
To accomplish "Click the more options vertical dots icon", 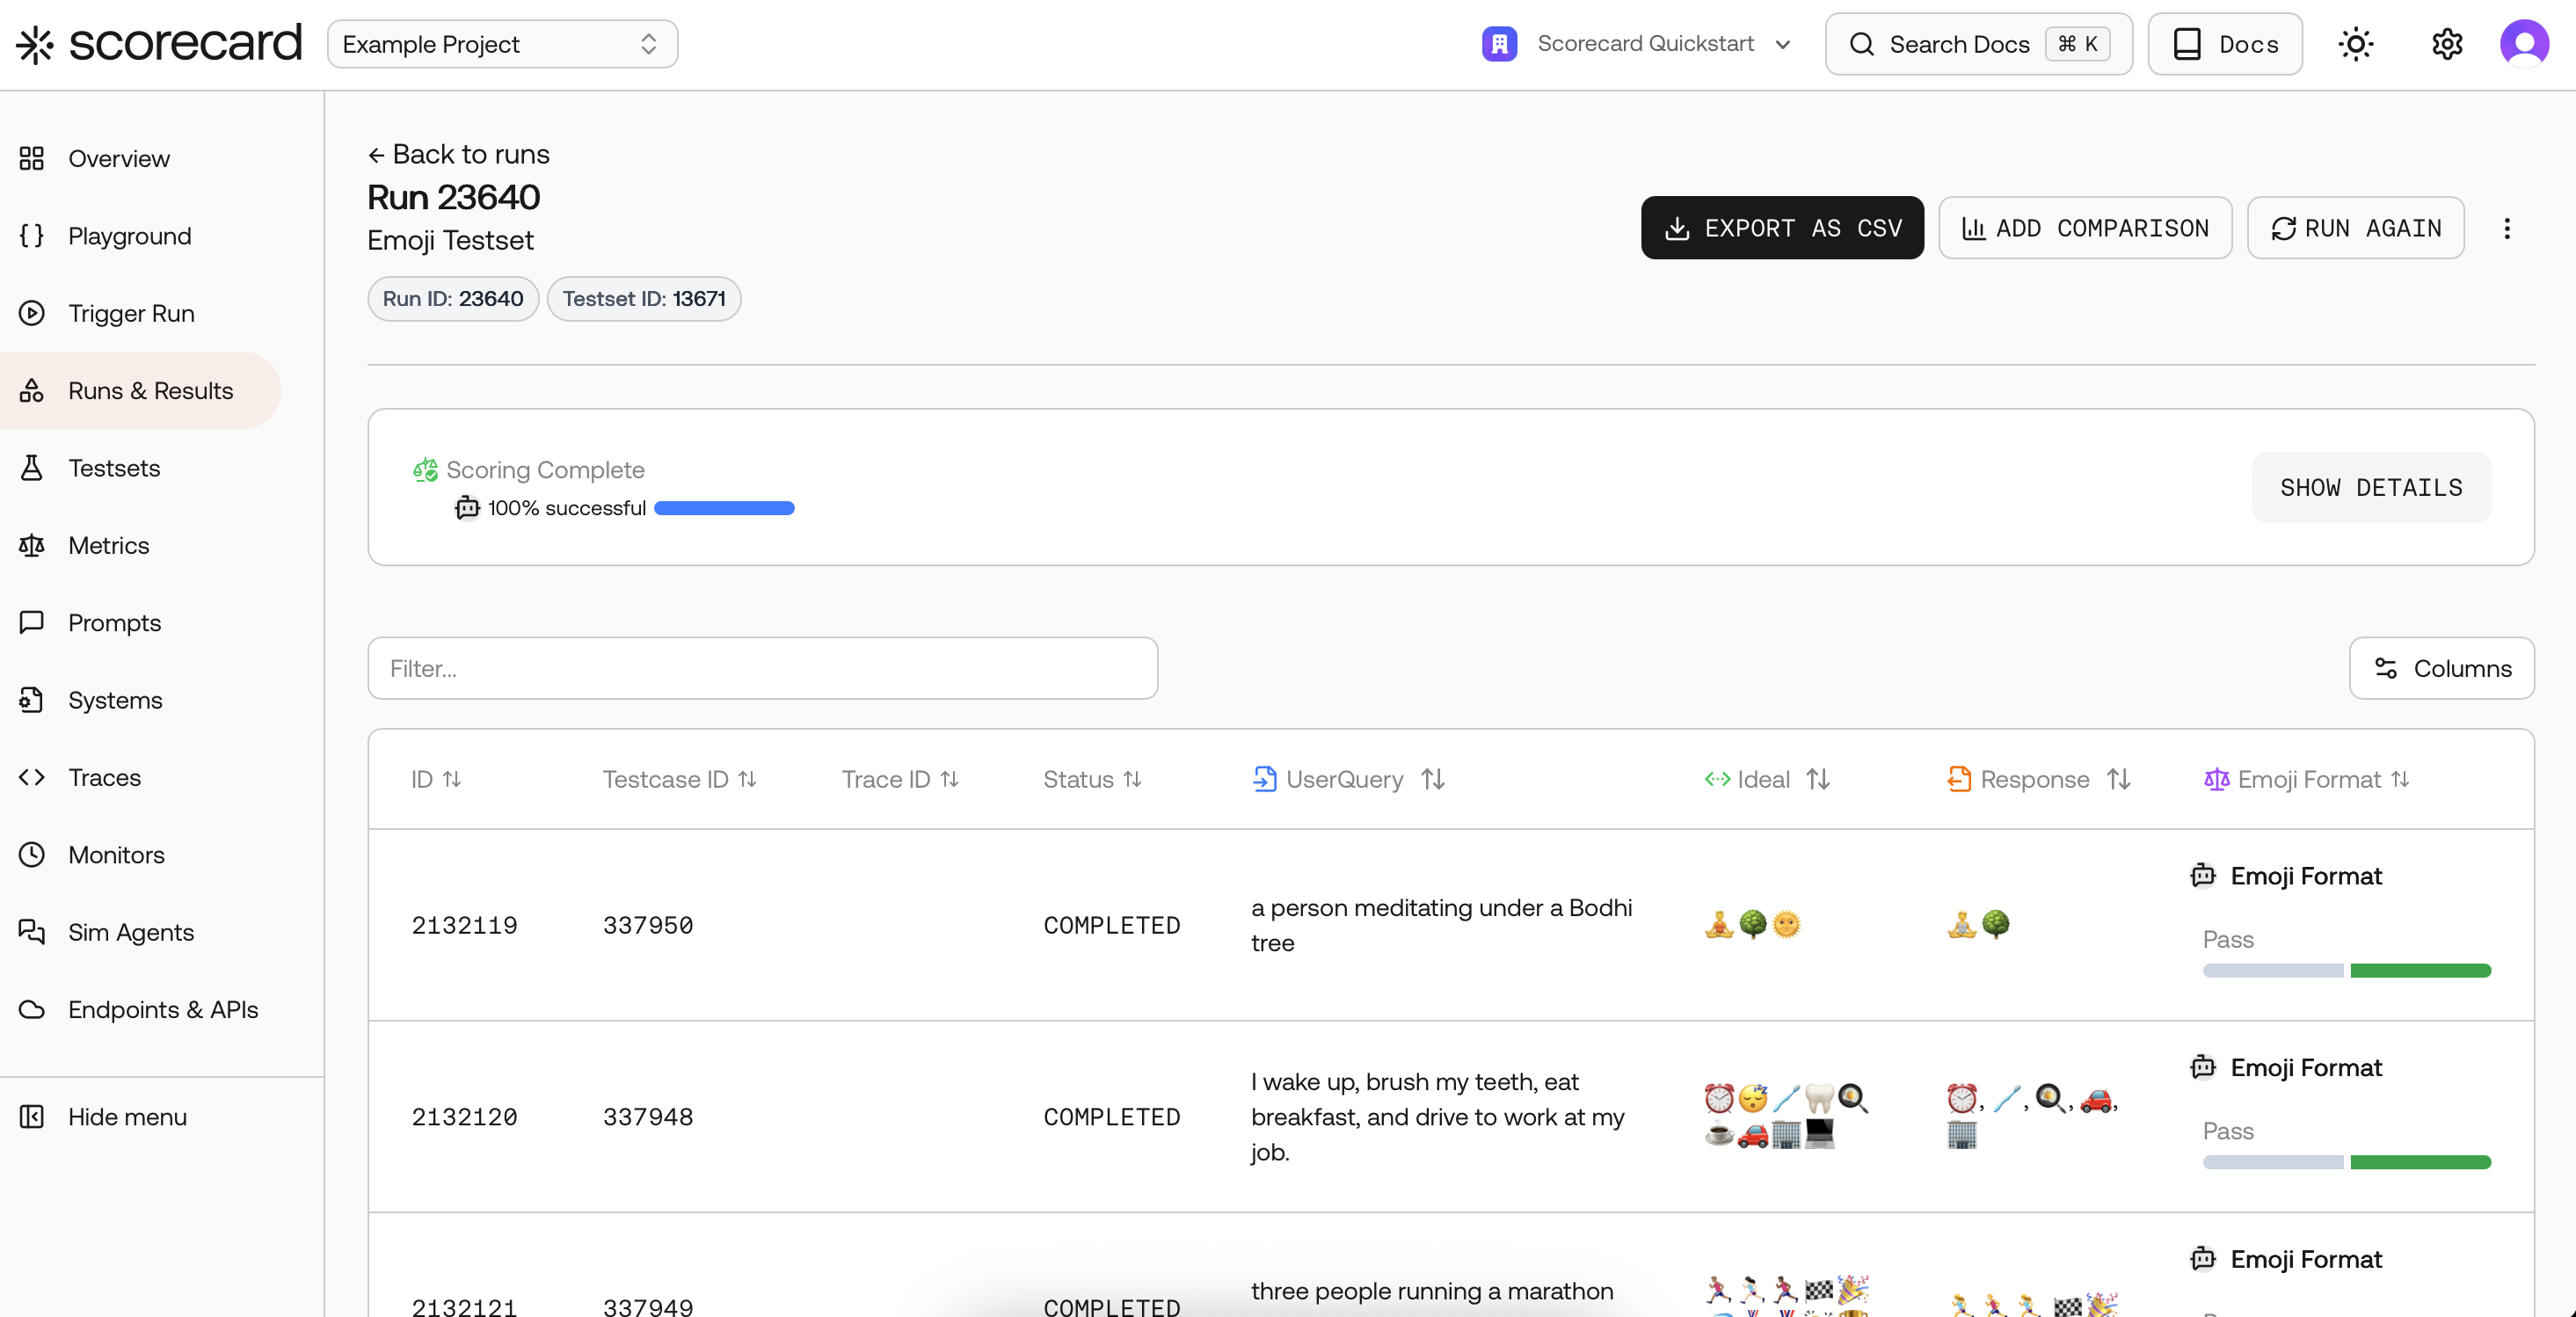I will (2506, 228).
